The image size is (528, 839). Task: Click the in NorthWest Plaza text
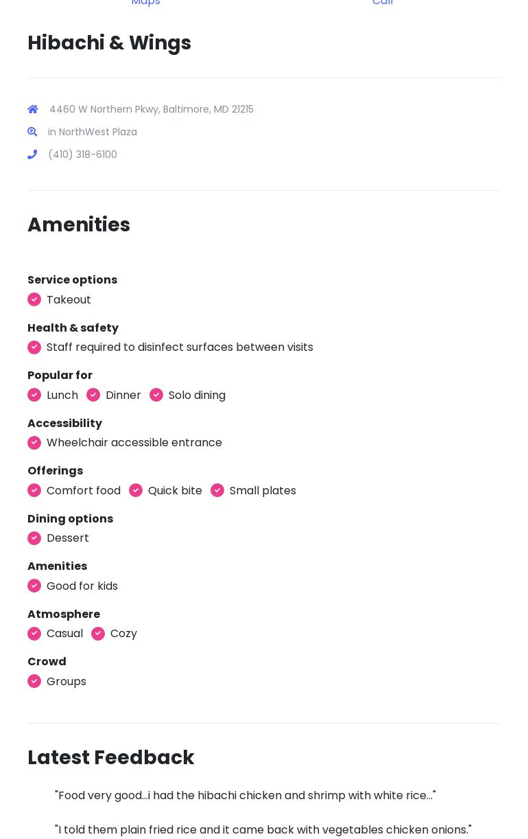pyautogui.click(x=92, y=132)
